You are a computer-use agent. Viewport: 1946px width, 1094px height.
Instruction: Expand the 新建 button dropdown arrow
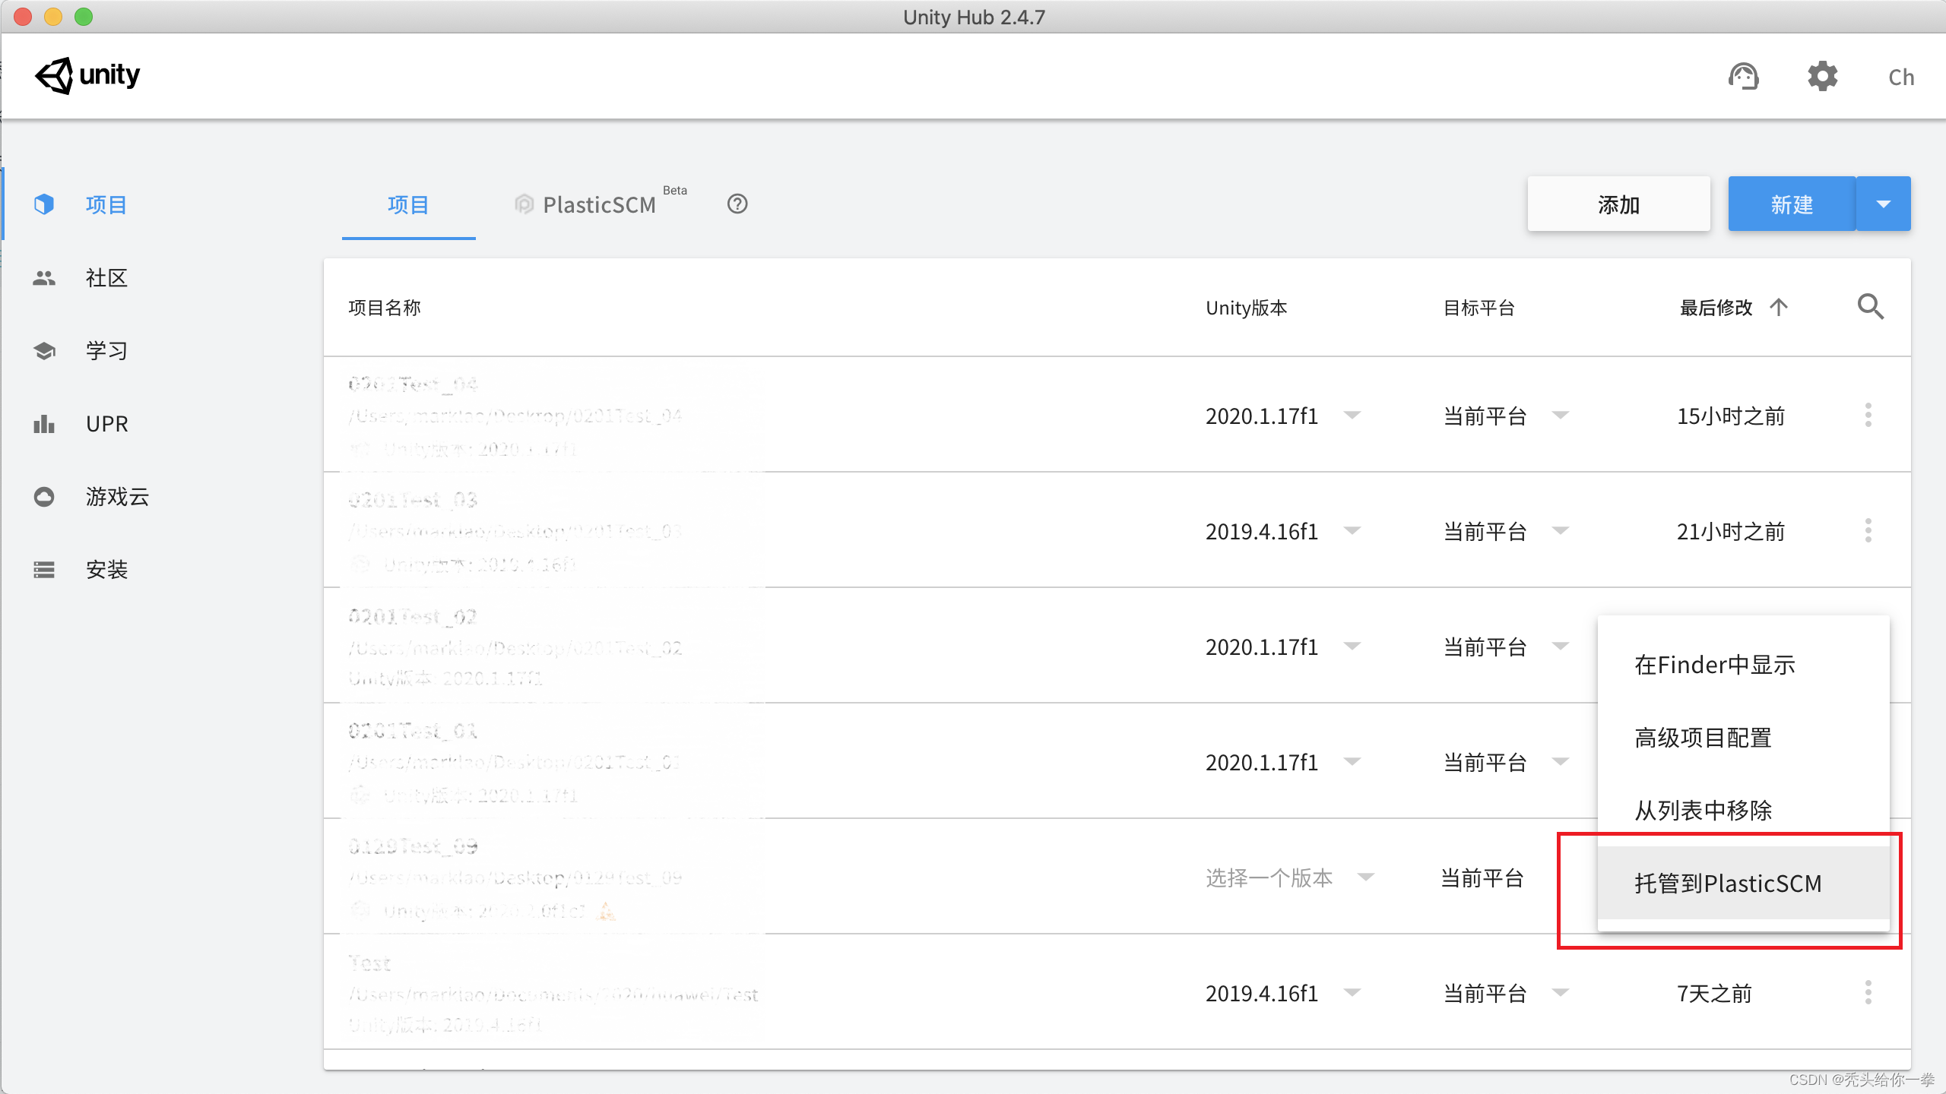(1883, 204)
